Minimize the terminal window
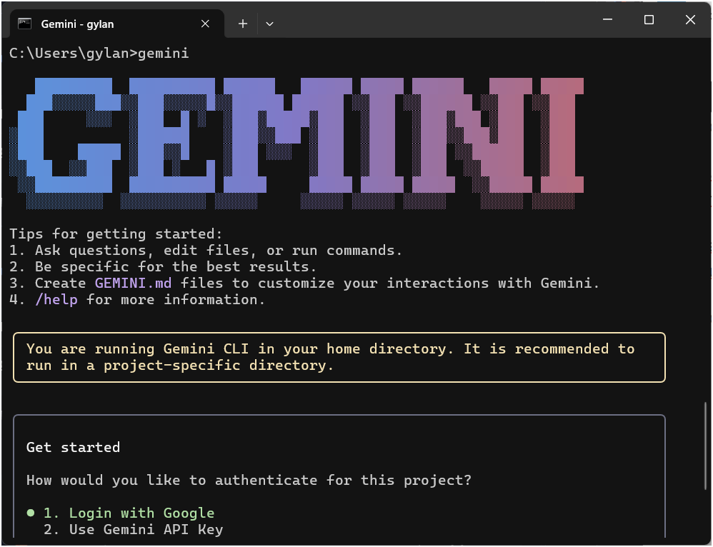Image resolution: width=713 pixels, height=547 pixels. point(607,20)
